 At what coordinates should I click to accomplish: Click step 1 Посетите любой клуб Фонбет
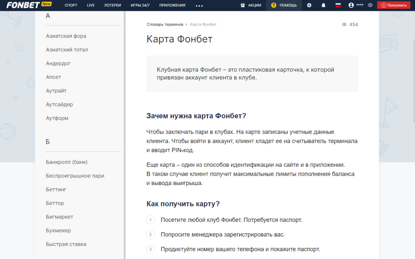click(231, 220)
